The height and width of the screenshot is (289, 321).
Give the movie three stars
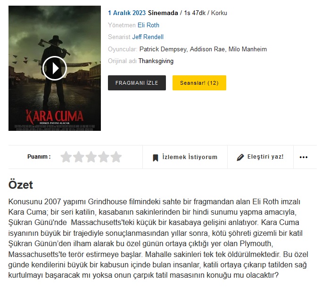pyautogui.click(x=91, y=157)
